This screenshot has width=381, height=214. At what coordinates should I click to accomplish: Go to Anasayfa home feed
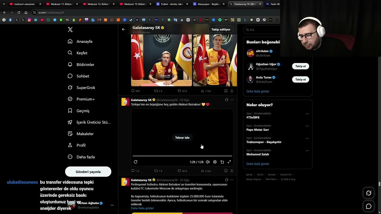point(80,41)
